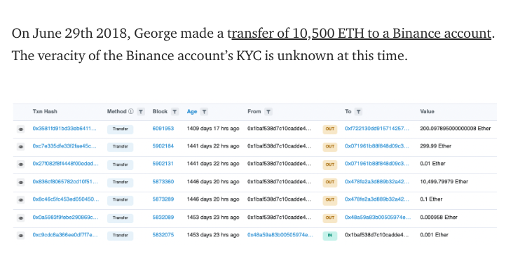513x263 pixels.
Task: Open the Age column filter
Action: (x=204, y=112)
